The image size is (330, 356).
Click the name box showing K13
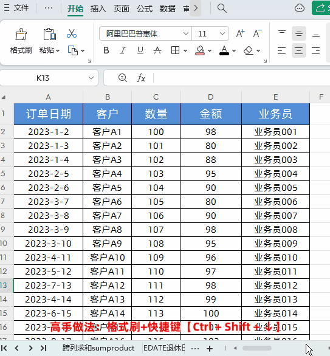point(43,78)
